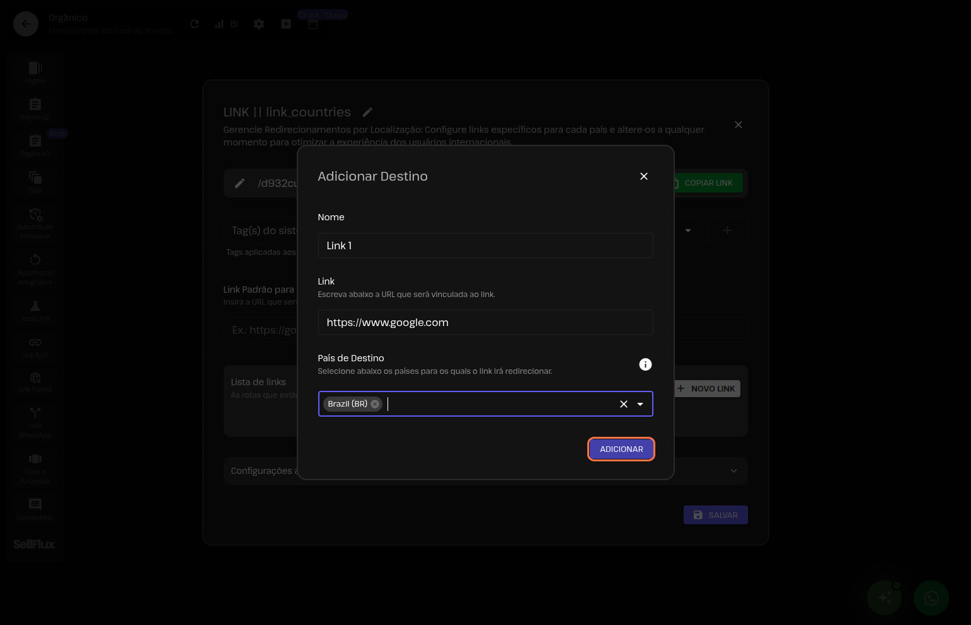
Task: Remove the Brazil (BR) country chip
Action: (375, 404)
